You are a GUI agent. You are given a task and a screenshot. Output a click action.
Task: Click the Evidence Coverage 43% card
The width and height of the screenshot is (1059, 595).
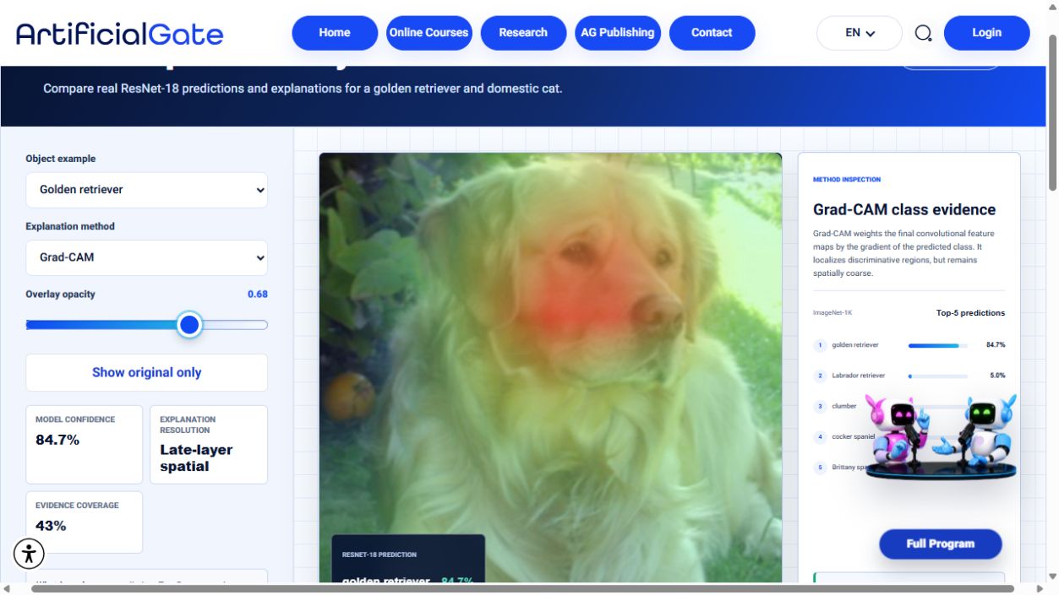coord(84,522)
